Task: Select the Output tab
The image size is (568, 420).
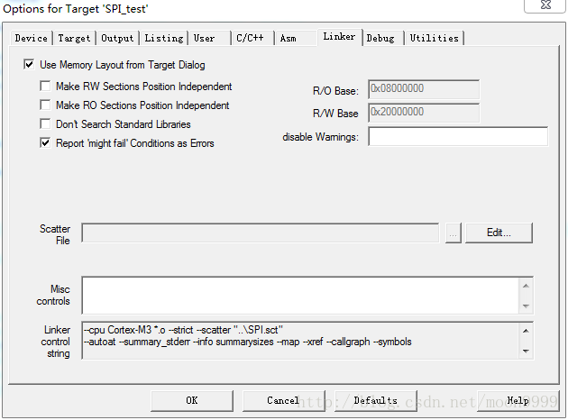Action: tap(117, 38)
